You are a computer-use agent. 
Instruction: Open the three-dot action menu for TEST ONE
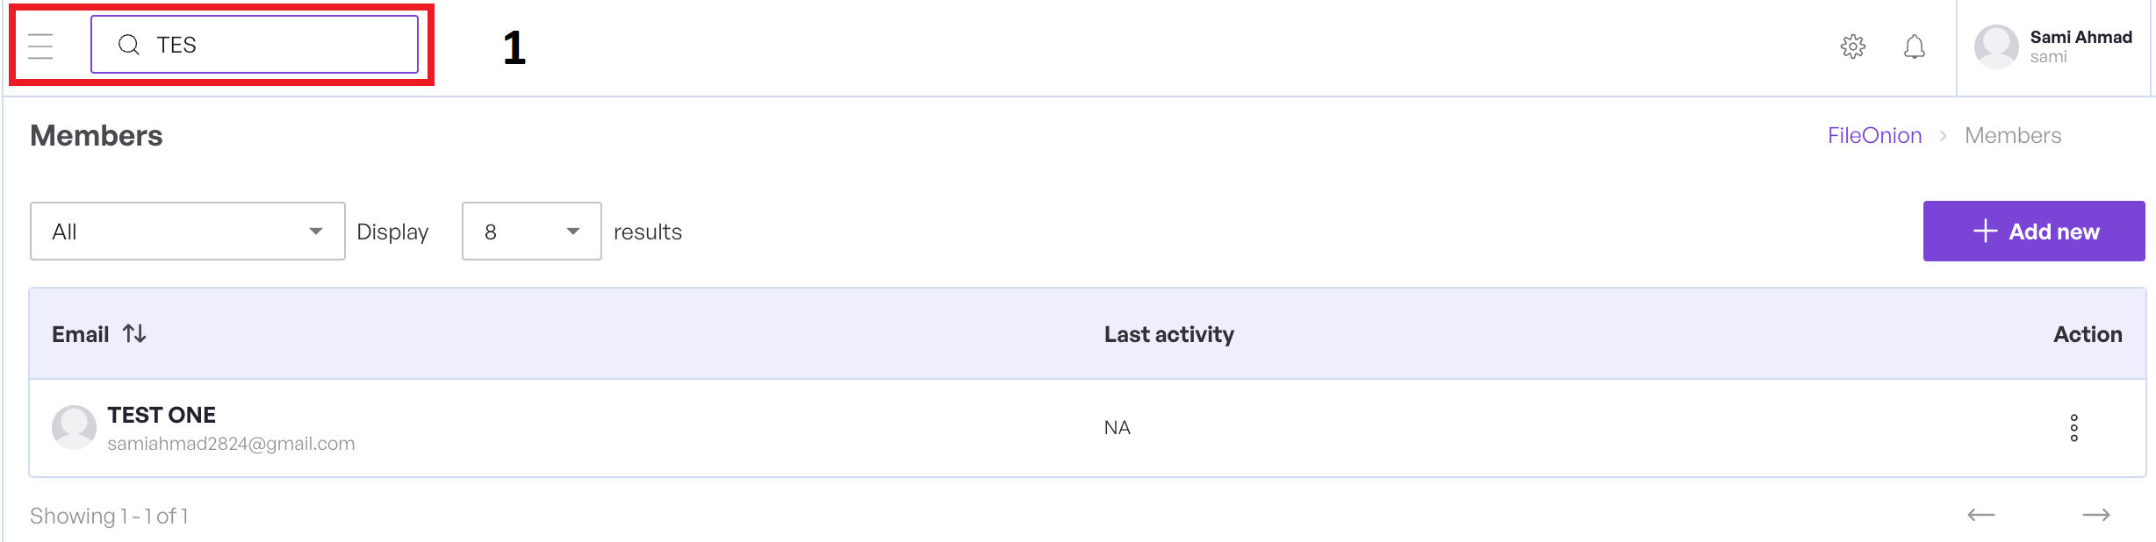(x=2073, y=428)
